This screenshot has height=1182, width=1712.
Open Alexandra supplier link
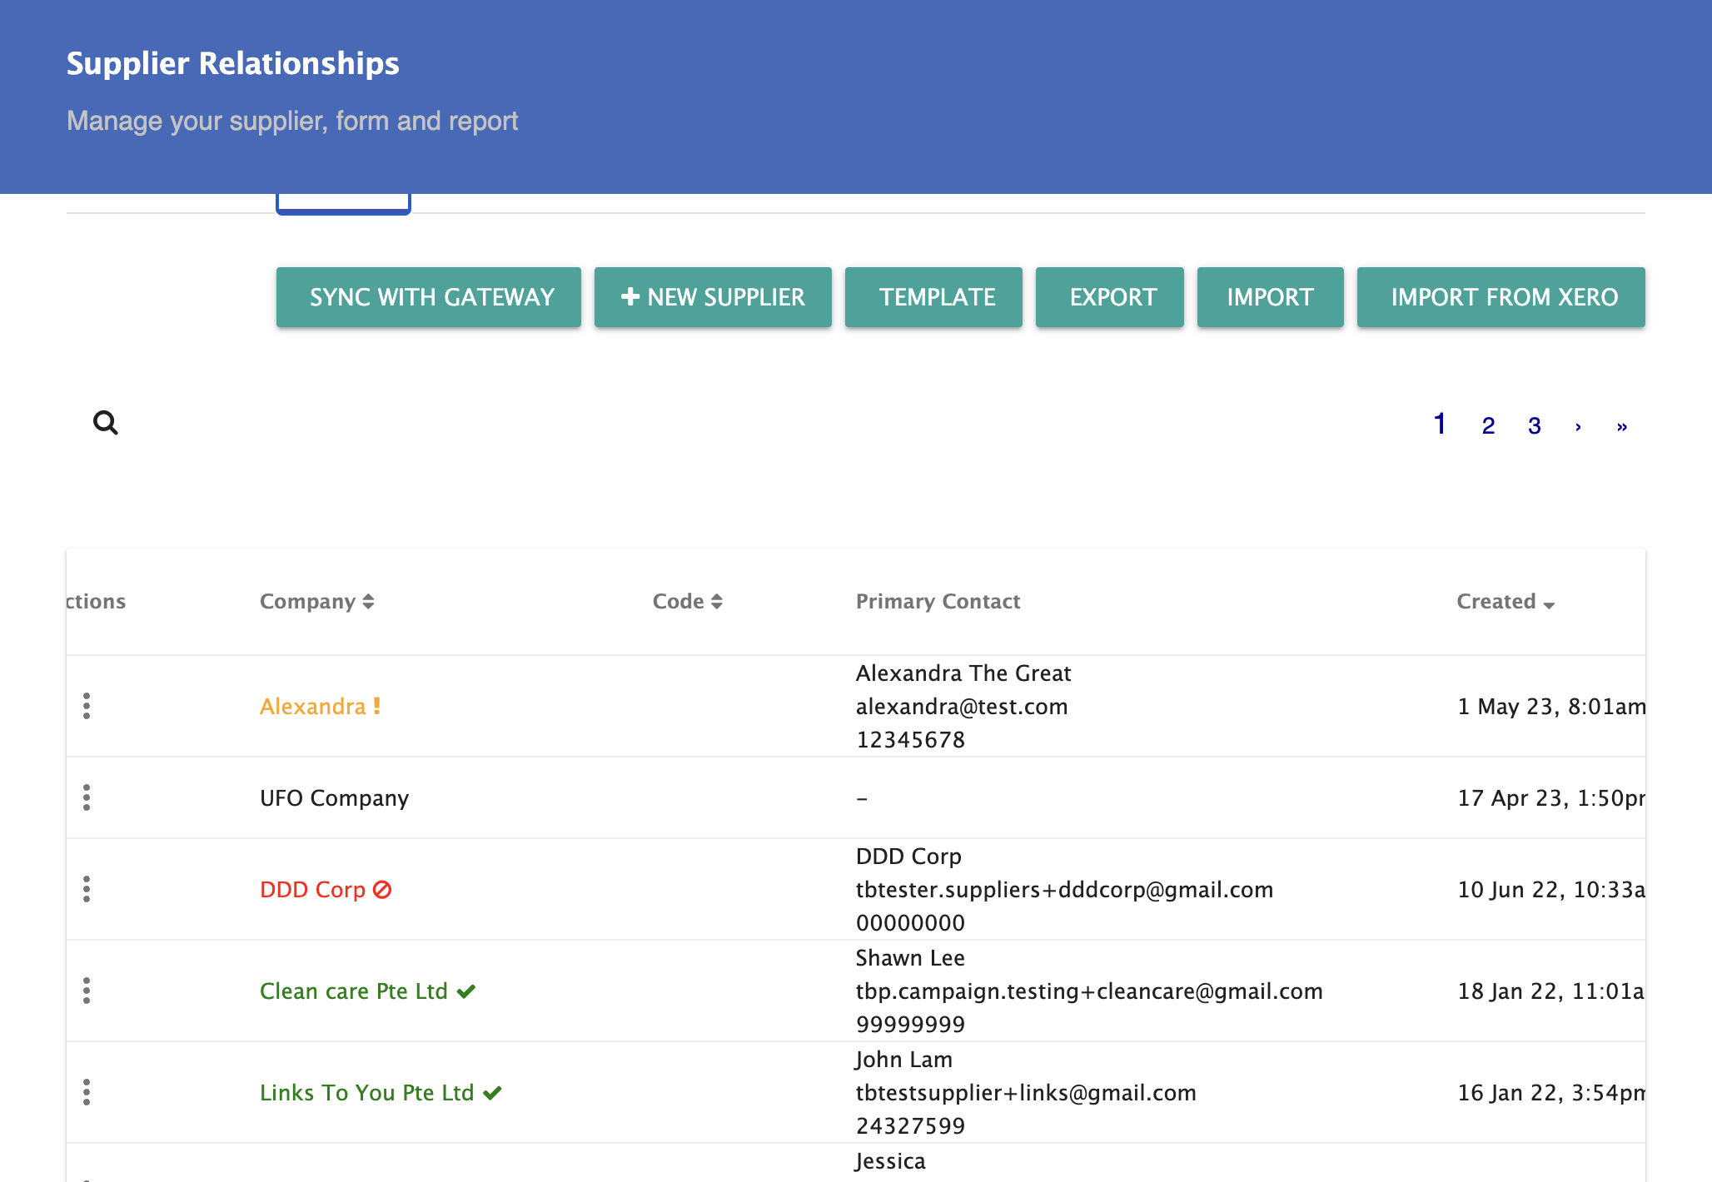(313, 707)
